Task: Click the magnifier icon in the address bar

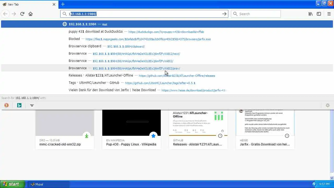Action: 64,14
